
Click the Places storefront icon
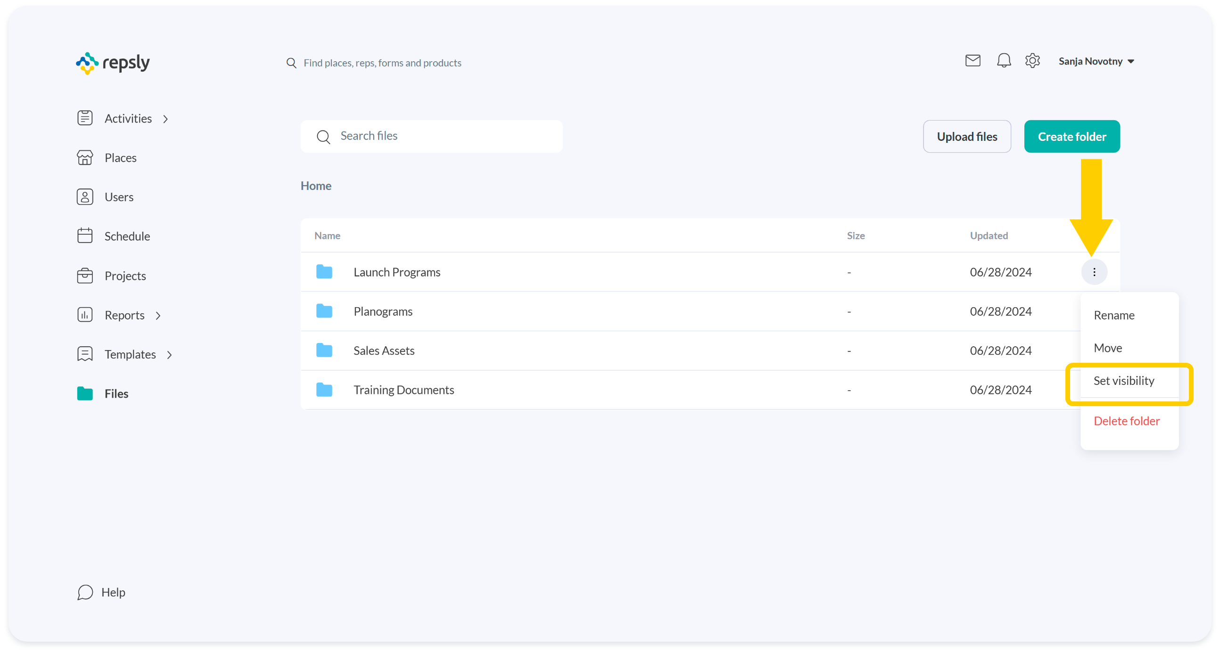[85, 157]
